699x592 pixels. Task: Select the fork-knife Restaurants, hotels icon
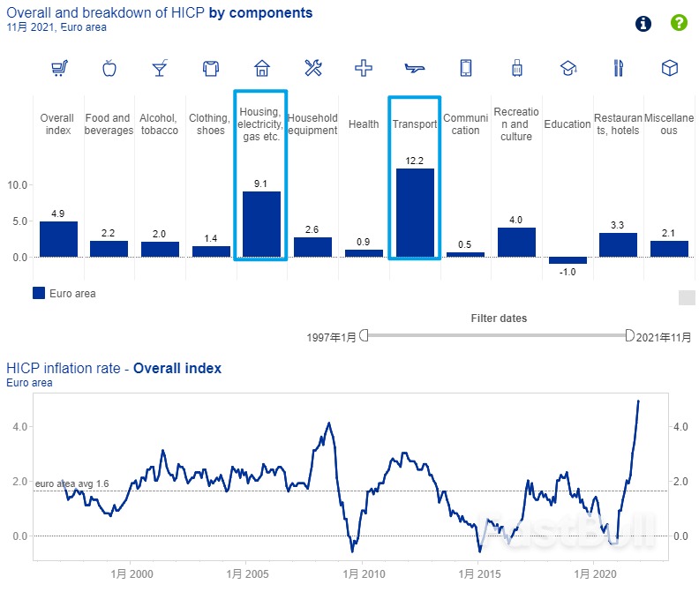[619, 68]
